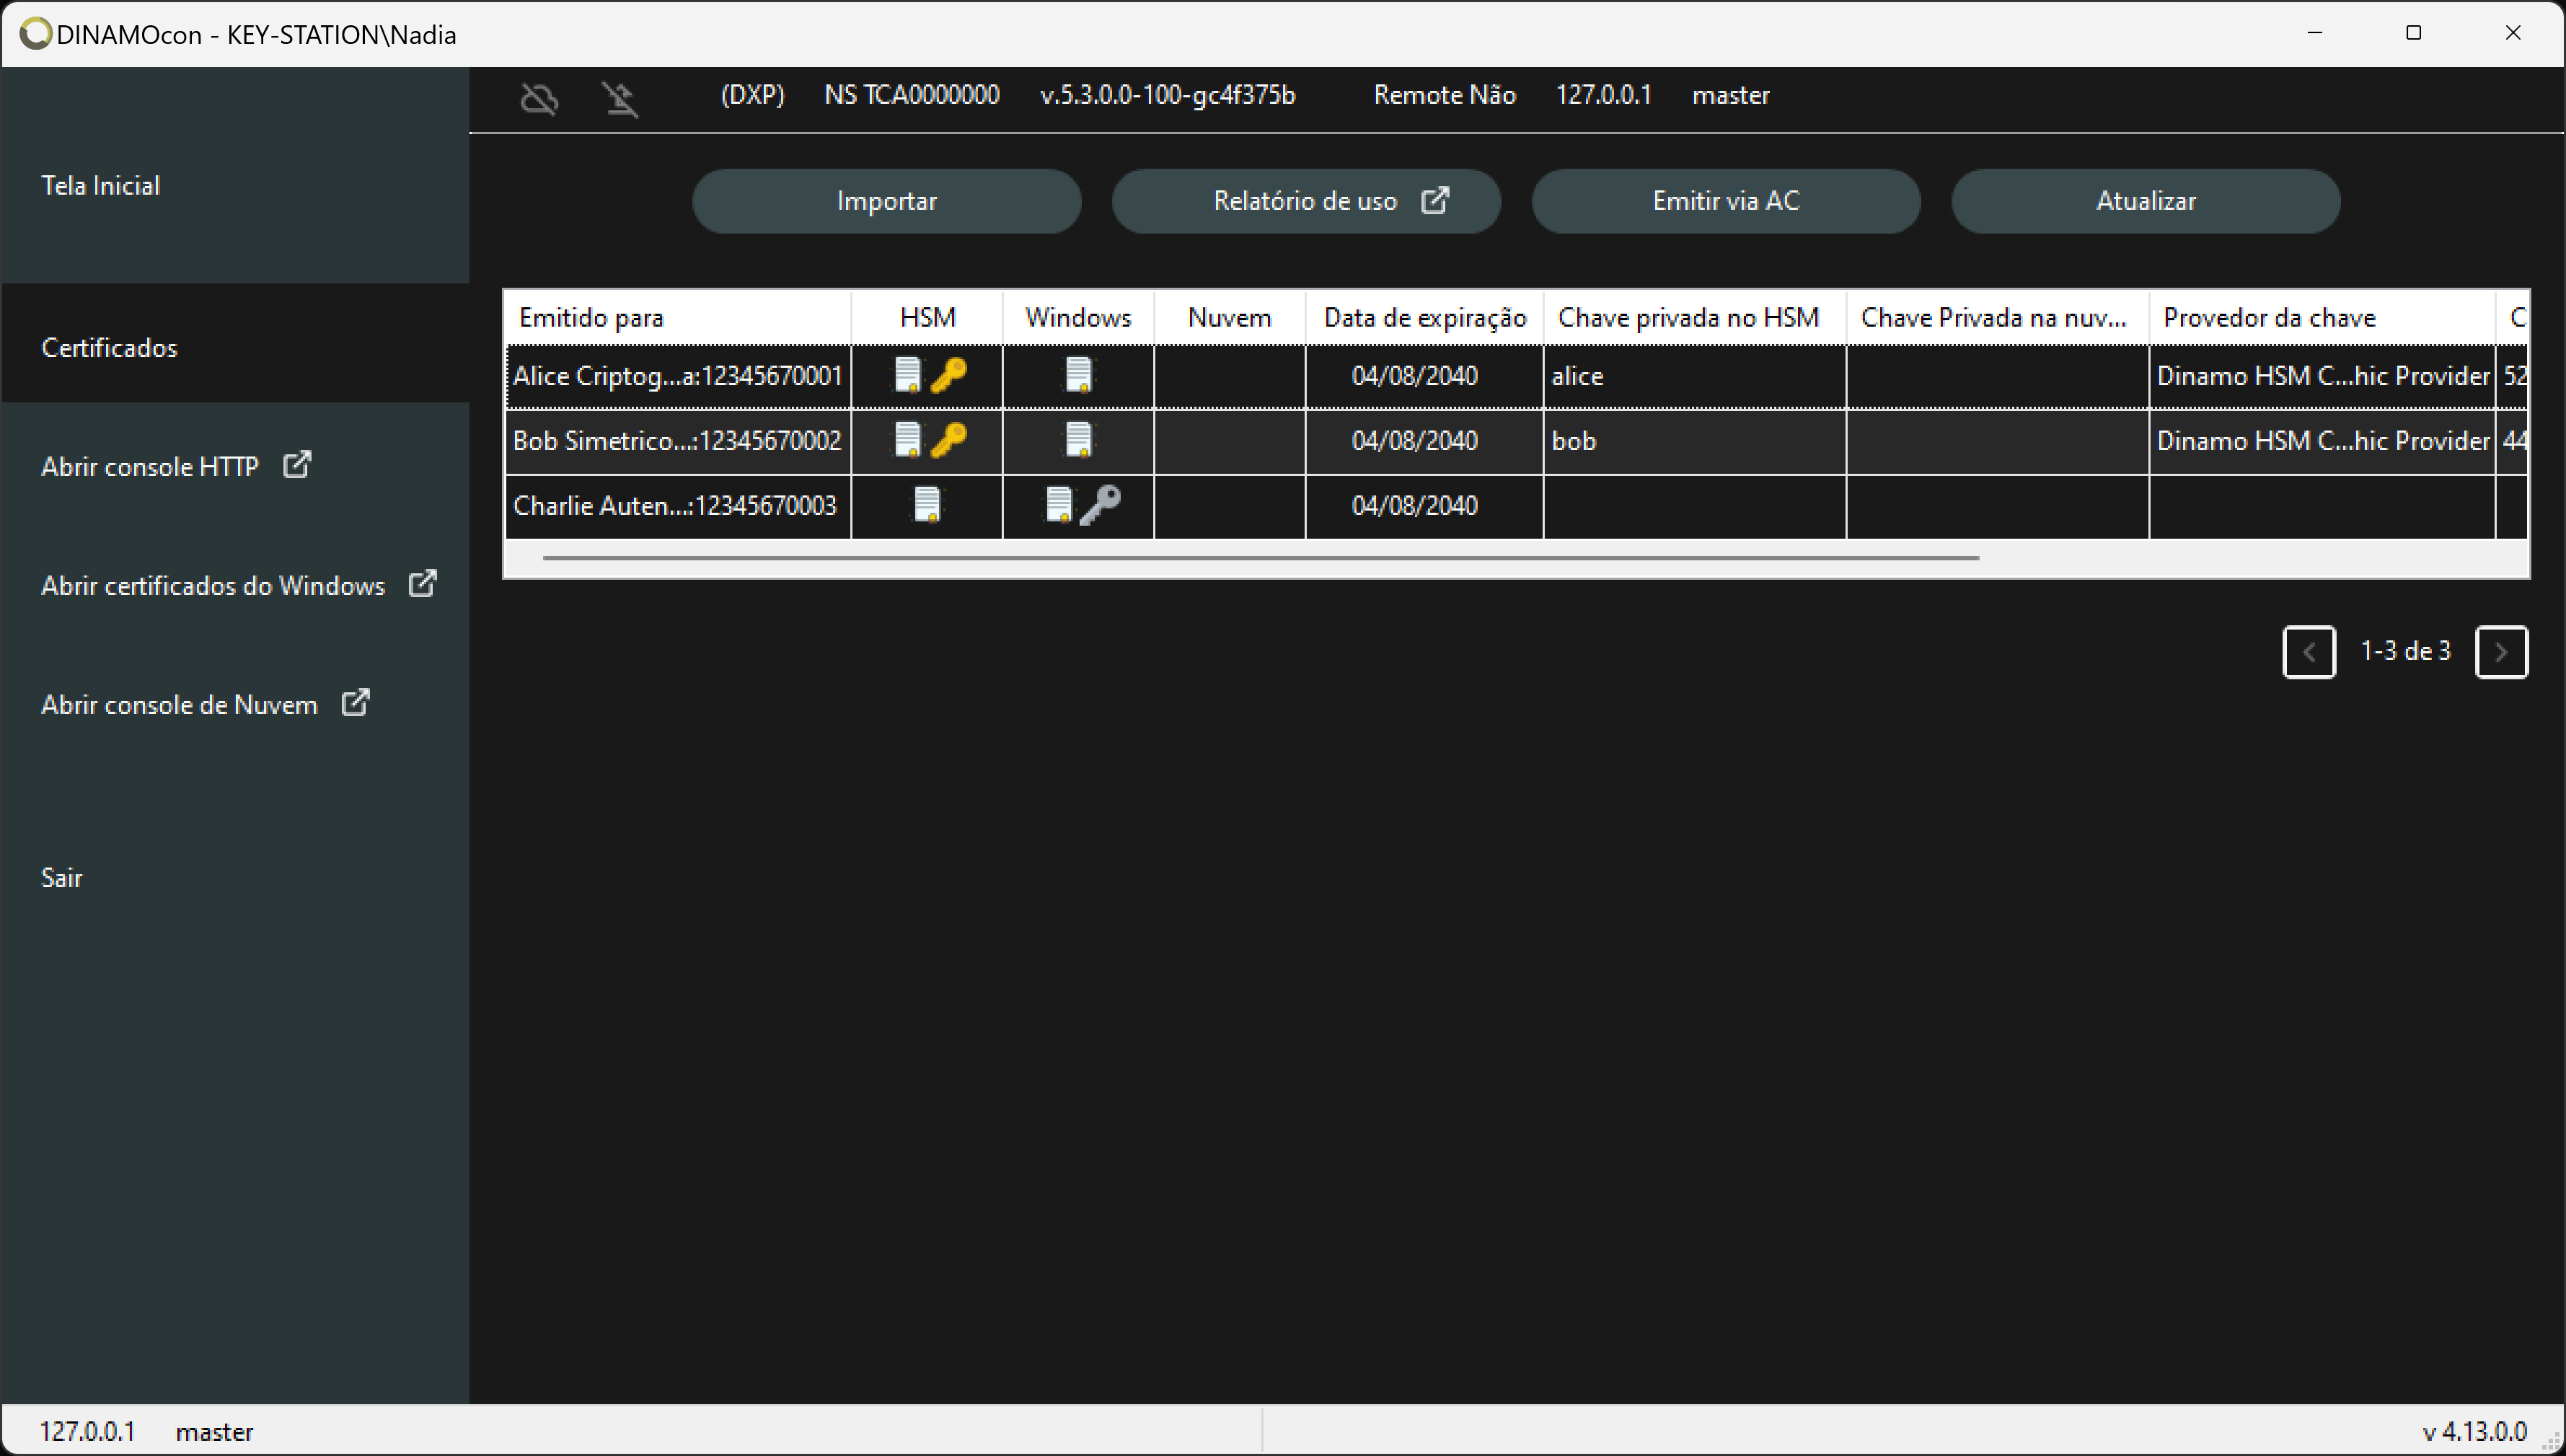2566x1456 pixels.
Task: Click Bob's yellow HSM key icon
Action: (948, 440)
